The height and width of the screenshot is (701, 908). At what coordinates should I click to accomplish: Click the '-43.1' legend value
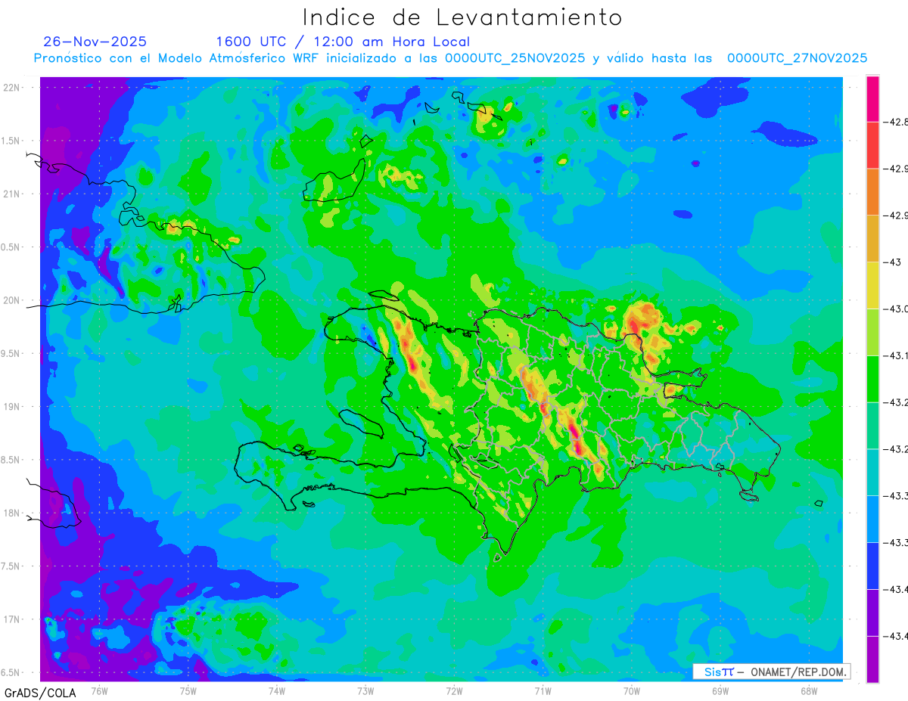coord(896,355)
